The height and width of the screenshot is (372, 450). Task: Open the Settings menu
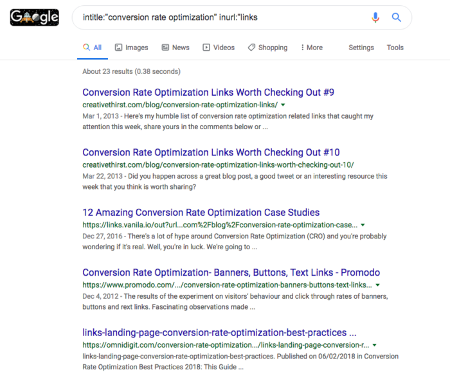point(361,48)
